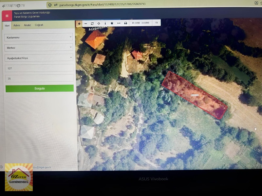Zoom in the map with plus icon
This screenshot has height=196, width=262.
click(79, 24)
